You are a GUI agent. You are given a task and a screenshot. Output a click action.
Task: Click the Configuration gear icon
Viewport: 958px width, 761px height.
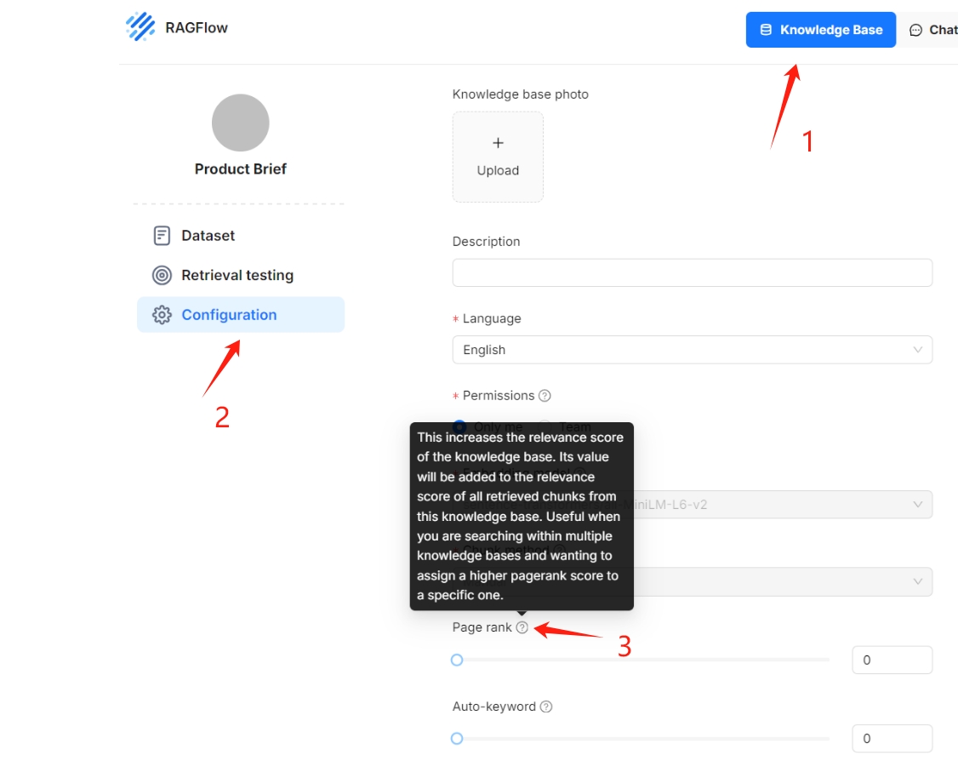(x=162, y=315)
